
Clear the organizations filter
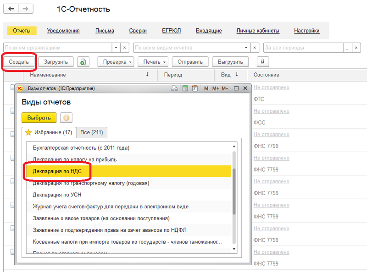[x=124, y=48]
